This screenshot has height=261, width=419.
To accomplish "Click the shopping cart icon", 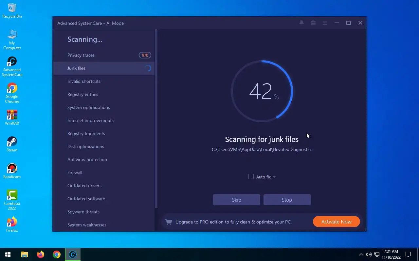I will click(x=169, y=222).
